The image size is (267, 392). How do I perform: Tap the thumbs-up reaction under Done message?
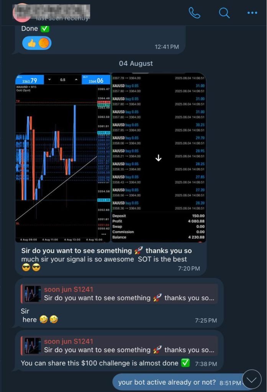click(x=37, y=43)
